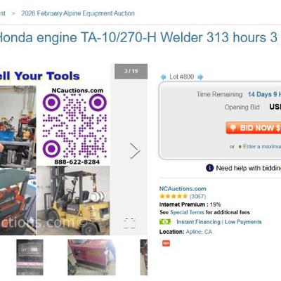281x281 pixels.
Task: Open fullscreen image view icon
Action: click(129, 223)
